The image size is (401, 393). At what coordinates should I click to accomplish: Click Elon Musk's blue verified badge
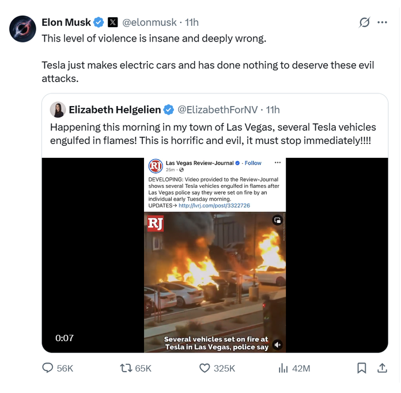tap(99, 22)
